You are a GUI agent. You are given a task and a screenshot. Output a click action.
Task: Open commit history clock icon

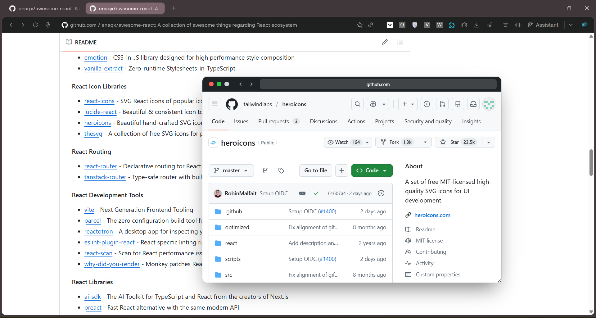point(381,193)
